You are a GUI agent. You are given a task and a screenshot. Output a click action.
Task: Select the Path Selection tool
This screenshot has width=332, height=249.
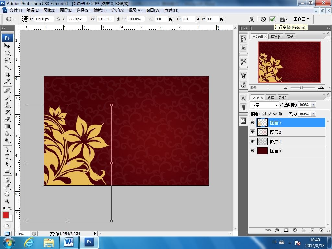point(7,164)
